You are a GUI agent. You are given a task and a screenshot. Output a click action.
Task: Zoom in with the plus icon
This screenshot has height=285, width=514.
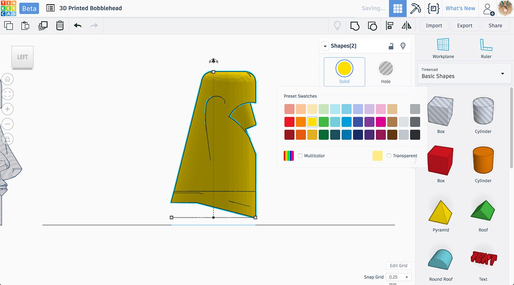point(8,109)
